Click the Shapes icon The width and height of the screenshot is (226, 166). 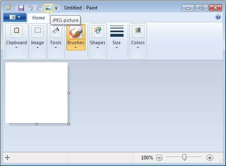(98, 31)
